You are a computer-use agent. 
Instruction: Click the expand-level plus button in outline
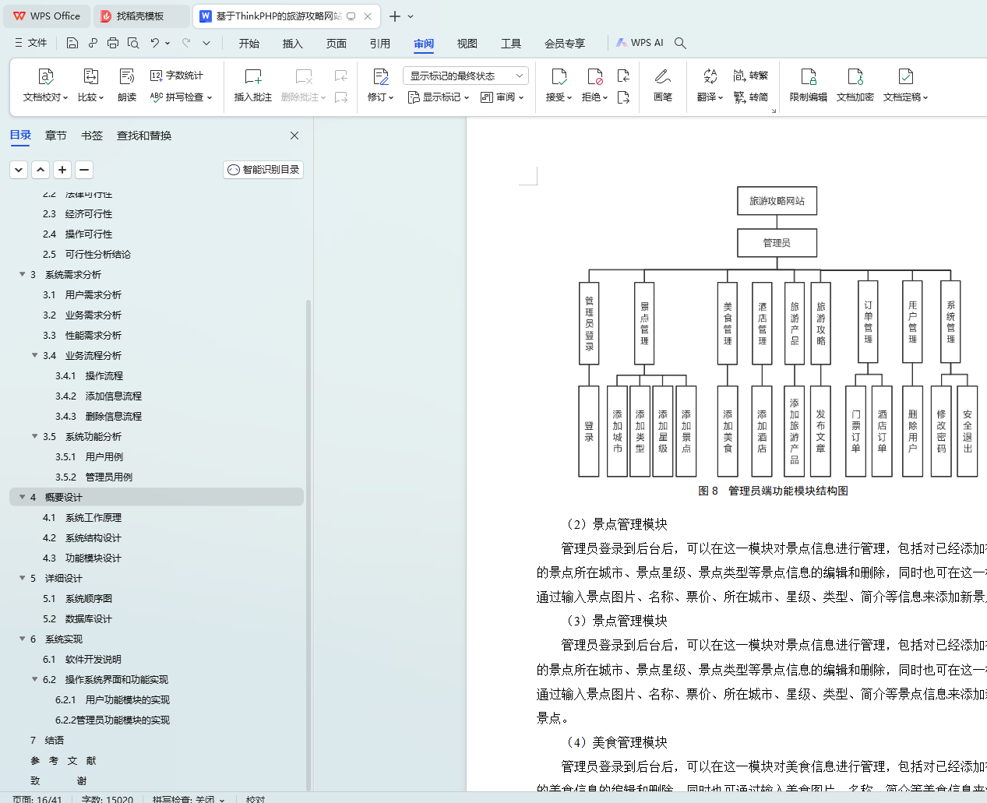pos(62,169)
